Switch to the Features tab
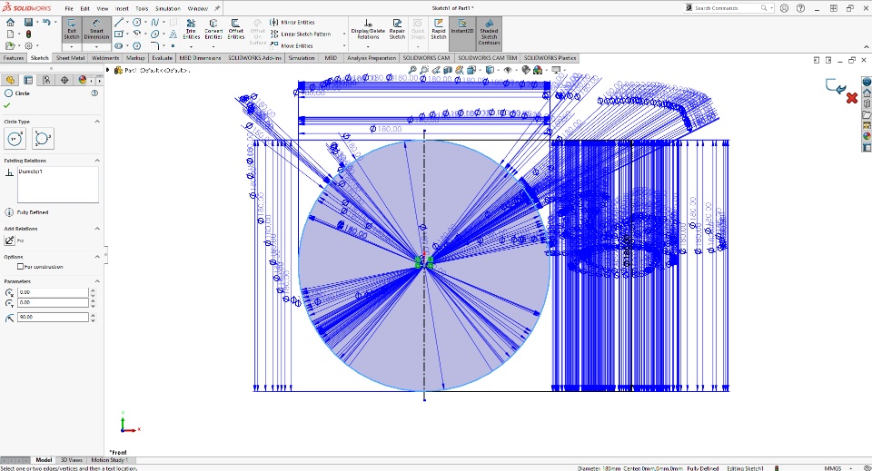 (x=14, y=58)
